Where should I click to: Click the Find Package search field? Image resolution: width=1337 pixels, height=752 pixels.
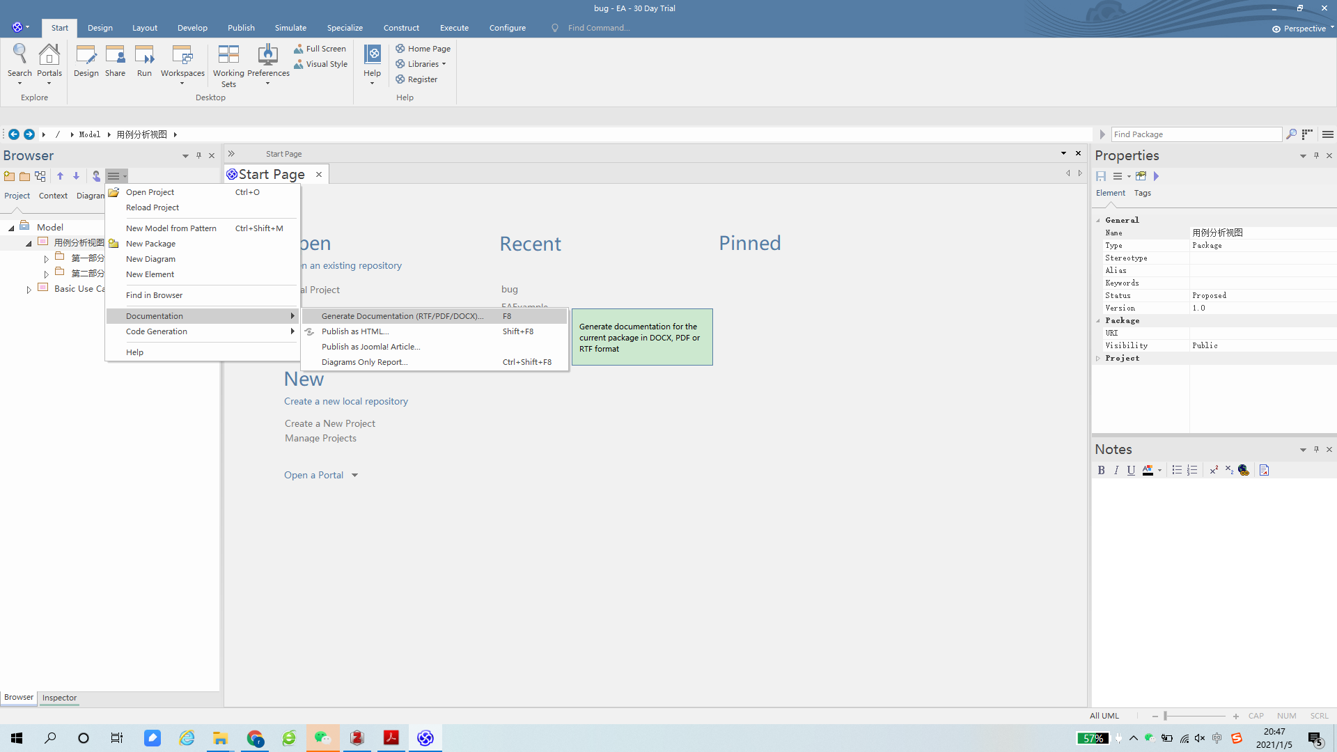(x=1195, y=134)
